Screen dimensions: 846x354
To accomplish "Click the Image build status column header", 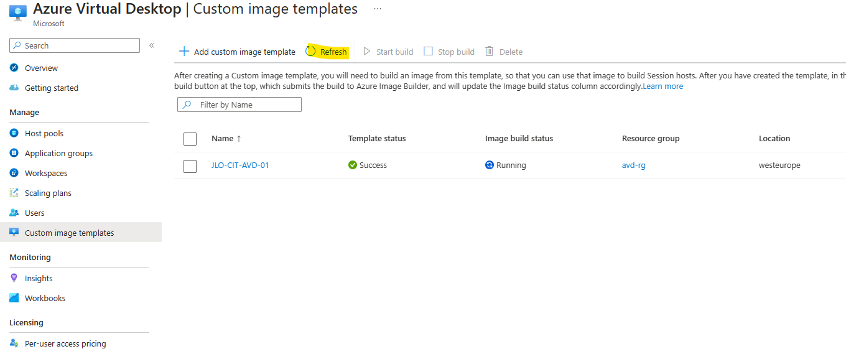I will [x=519, y=139].
